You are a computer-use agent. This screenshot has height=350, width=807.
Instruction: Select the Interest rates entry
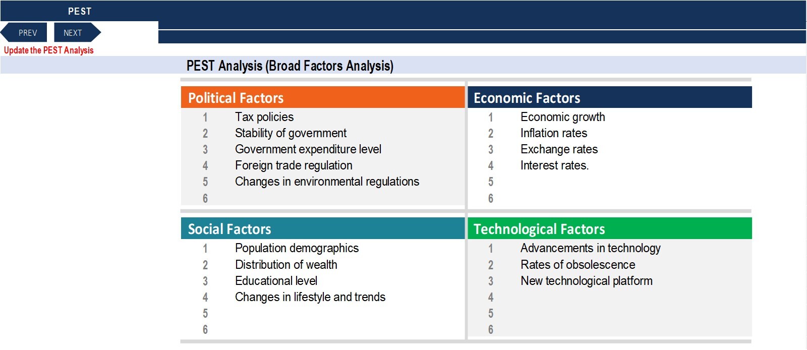pos(554,165)
